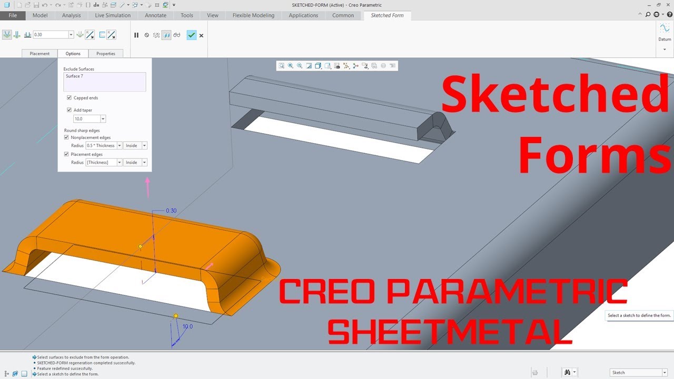Click the Undo icon
This screenshot has height=379, width=674.
tap(45, 5)
